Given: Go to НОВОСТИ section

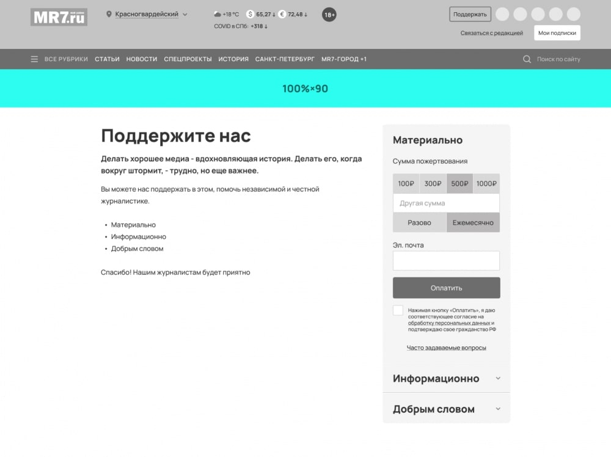Looking at the screenshot, I should [x=142, y=59].
